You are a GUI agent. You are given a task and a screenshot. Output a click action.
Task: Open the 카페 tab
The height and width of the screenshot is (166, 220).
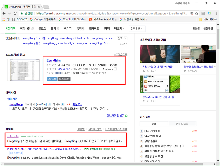click(x=107, y=29)
